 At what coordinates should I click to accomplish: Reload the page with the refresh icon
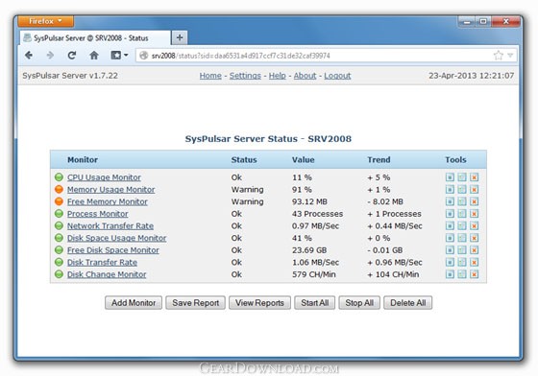[x=72, y=55]
